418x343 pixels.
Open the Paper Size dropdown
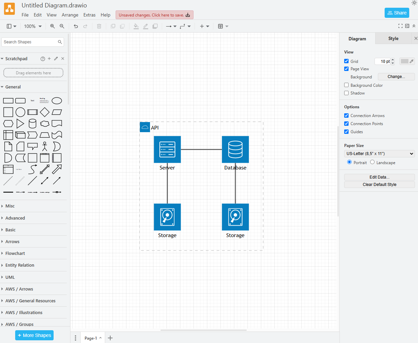click(x=379, y=153)
